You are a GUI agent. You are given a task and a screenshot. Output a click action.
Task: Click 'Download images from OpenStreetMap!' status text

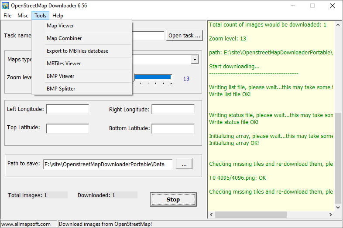pyautogui.click(x=105, y=224)
